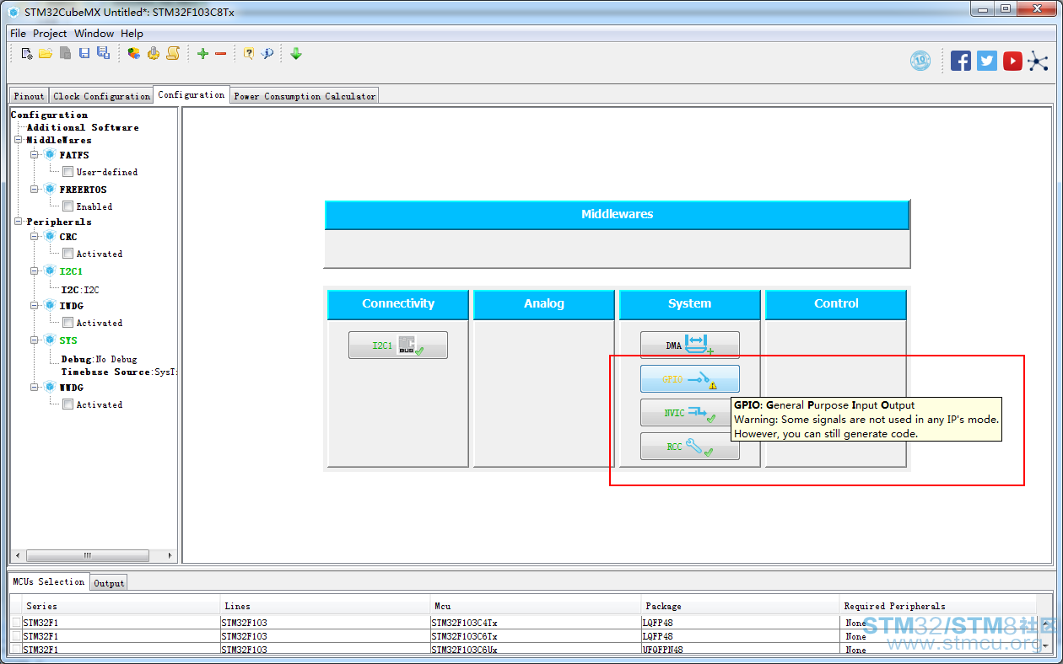Tick checkbox for STM32F103C6Ux row
The height and width of the screenshot is (664, 1063).
[17, 650]
